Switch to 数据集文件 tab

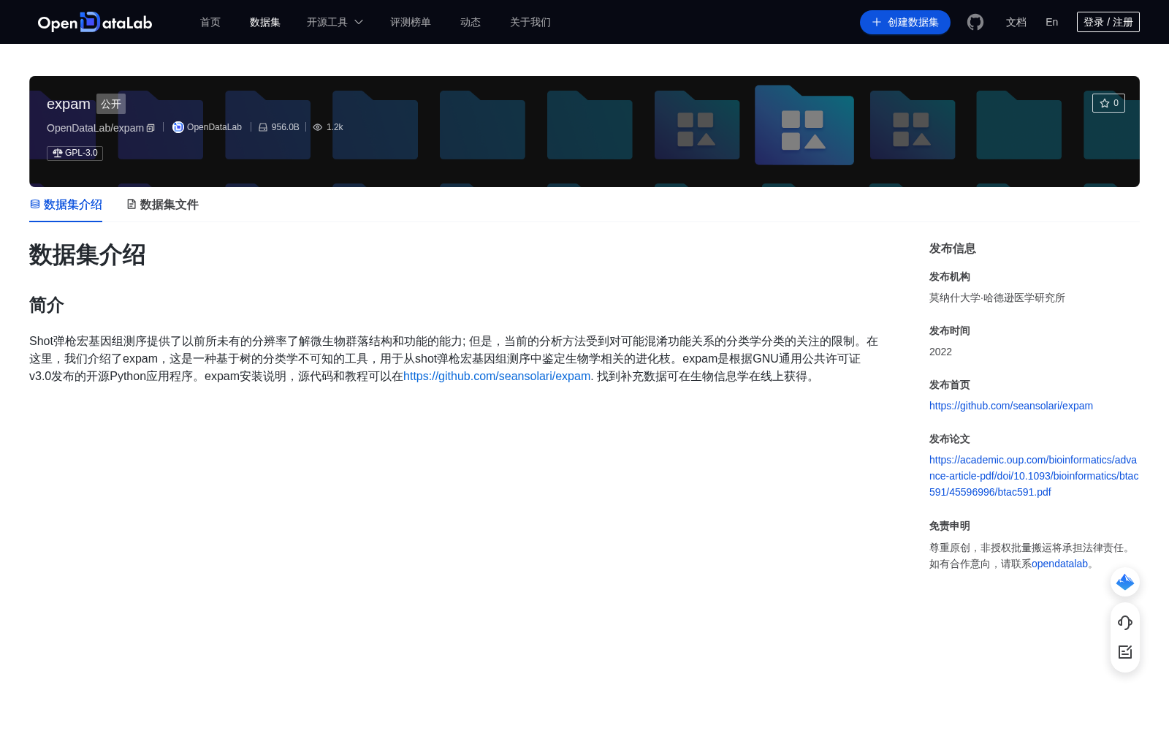tap(162, 205)
